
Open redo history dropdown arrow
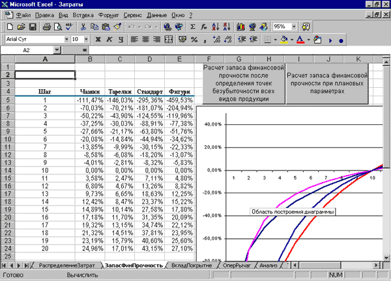tap(156, 27)
